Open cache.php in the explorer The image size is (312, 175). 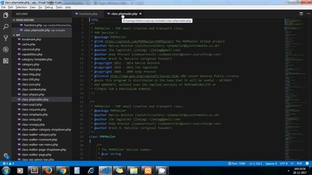[42, 44]
